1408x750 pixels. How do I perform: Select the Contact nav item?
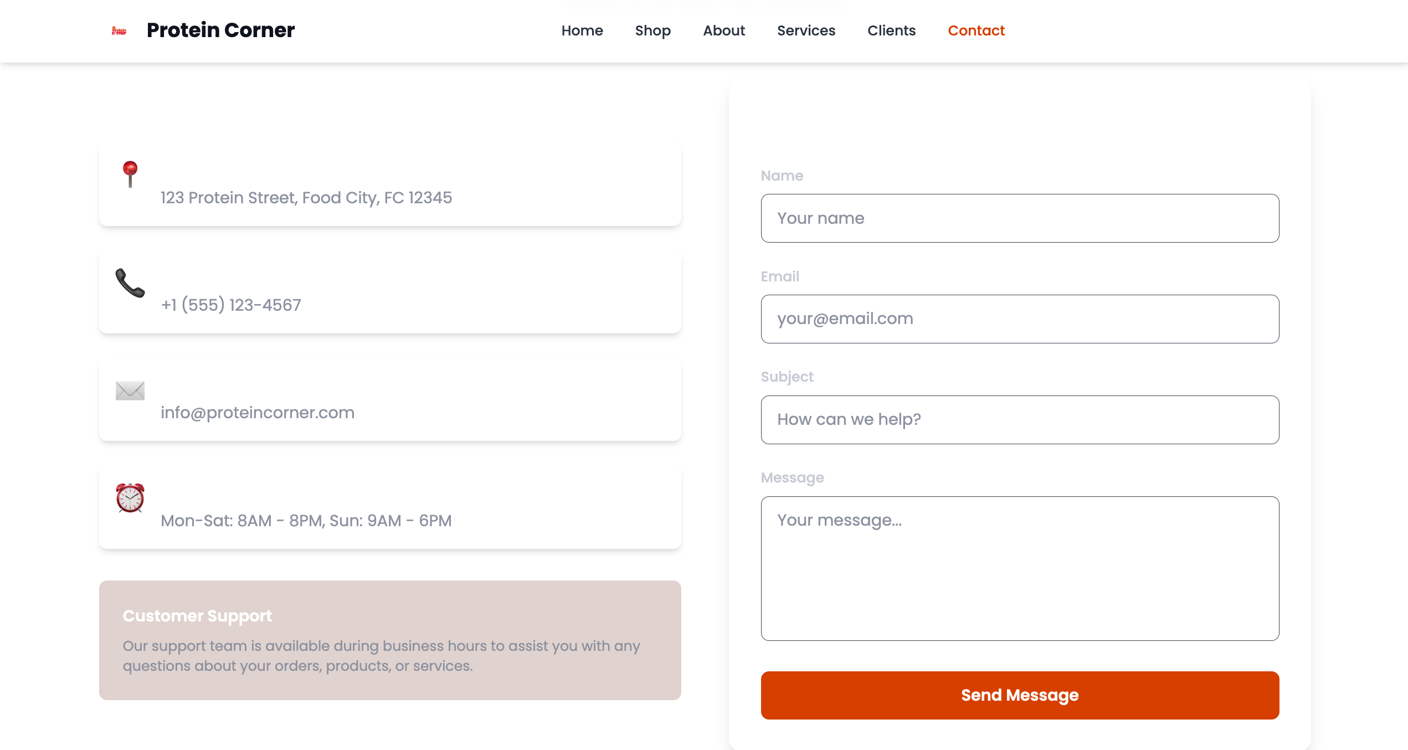tap(976, 30)
